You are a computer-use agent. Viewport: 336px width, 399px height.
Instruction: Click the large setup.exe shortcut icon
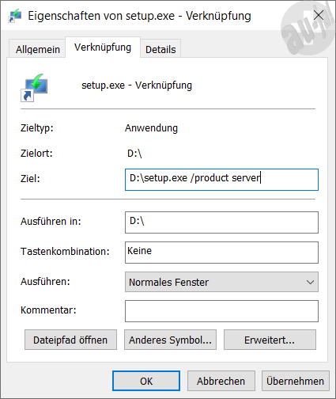click(34, 88)
